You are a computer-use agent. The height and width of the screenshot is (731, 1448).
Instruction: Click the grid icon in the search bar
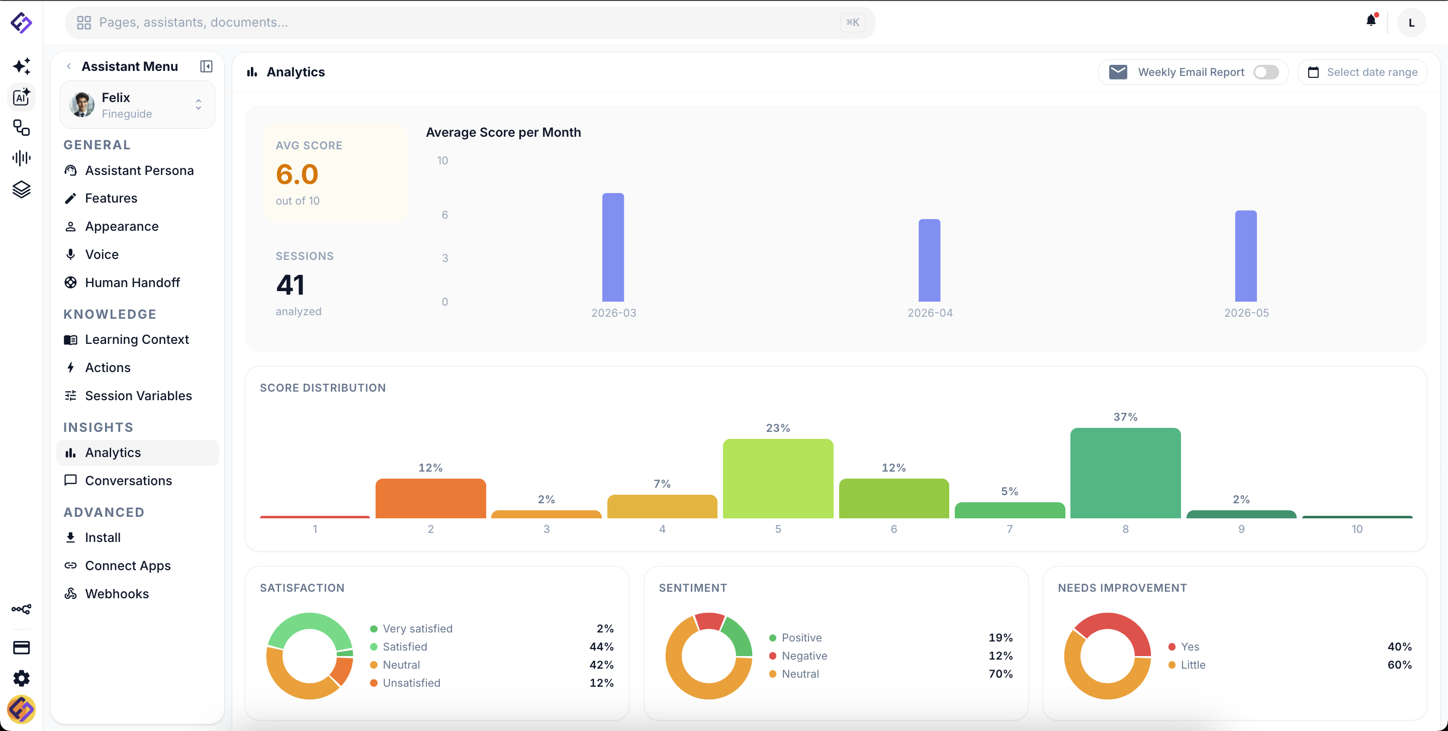point(84,23)
